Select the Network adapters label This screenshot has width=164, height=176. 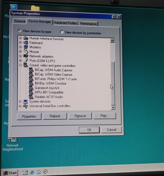point(42,56)
